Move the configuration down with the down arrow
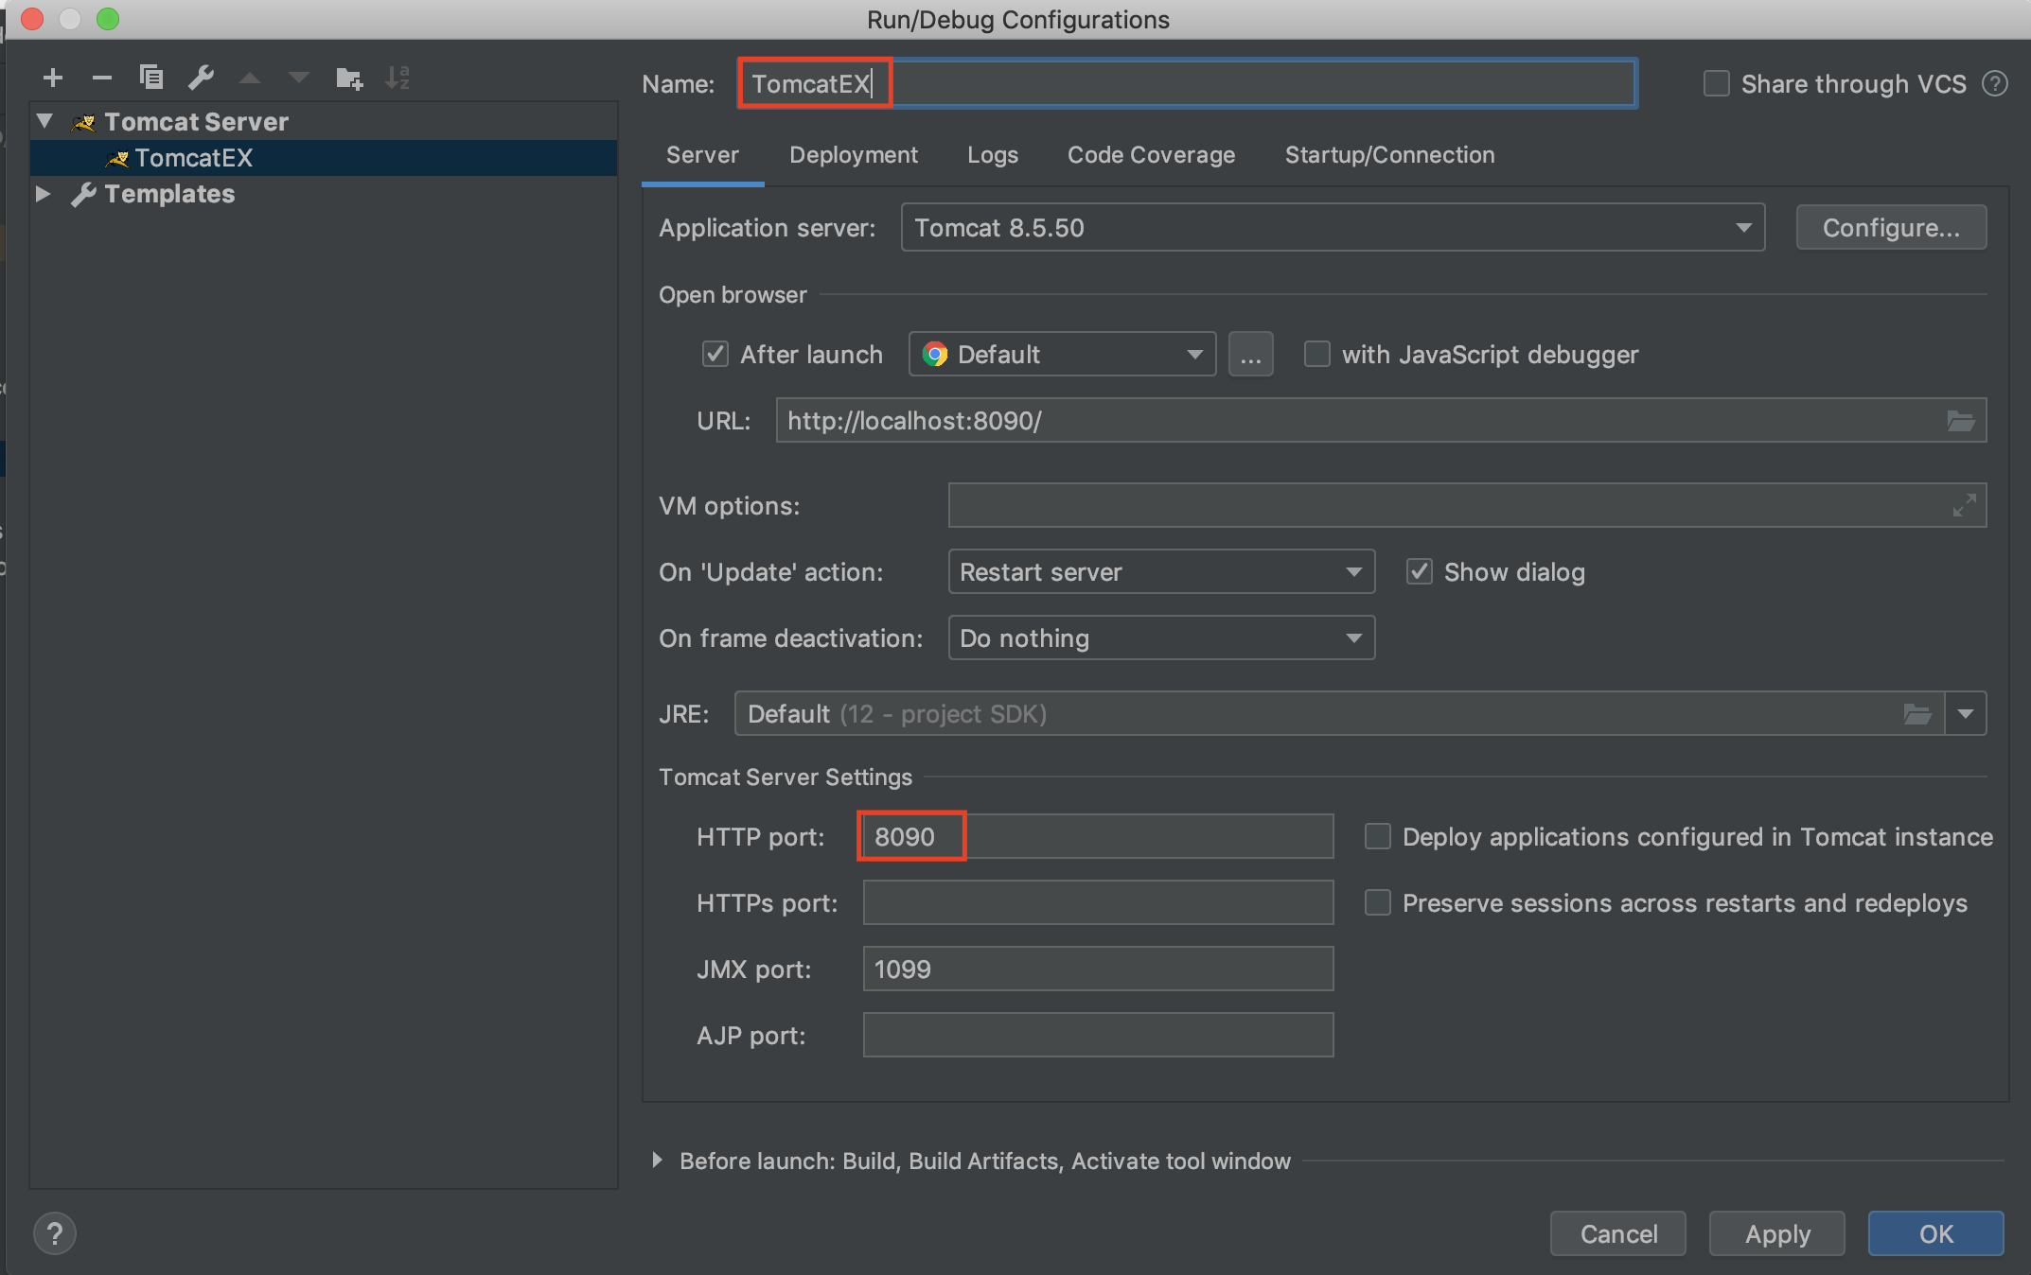 [x=299, y=78]
